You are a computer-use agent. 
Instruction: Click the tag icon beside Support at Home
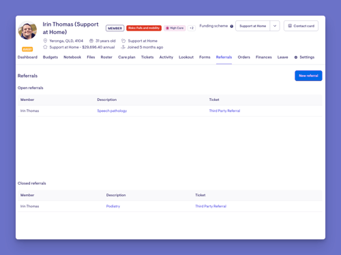[123, 41]
